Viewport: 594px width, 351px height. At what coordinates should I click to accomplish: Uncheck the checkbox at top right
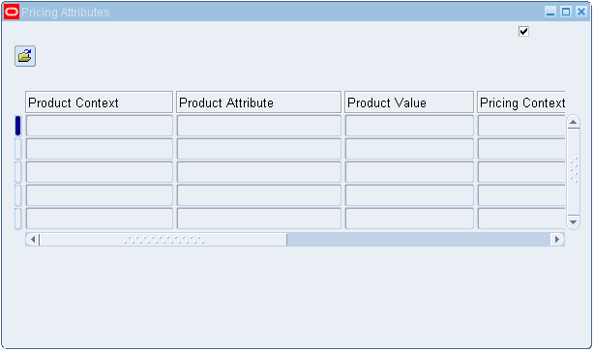coord(523,32)
